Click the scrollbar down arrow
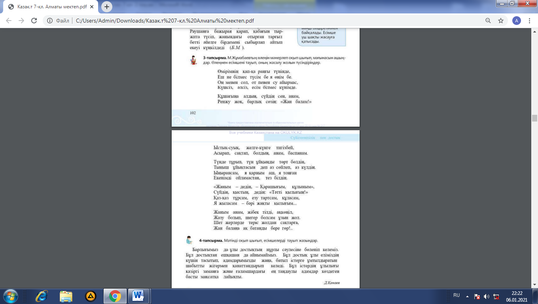This screenshot has width=538, height=304. point(534,285)
